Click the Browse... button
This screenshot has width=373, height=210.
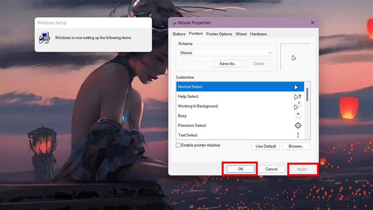click(x=296, y=146)
